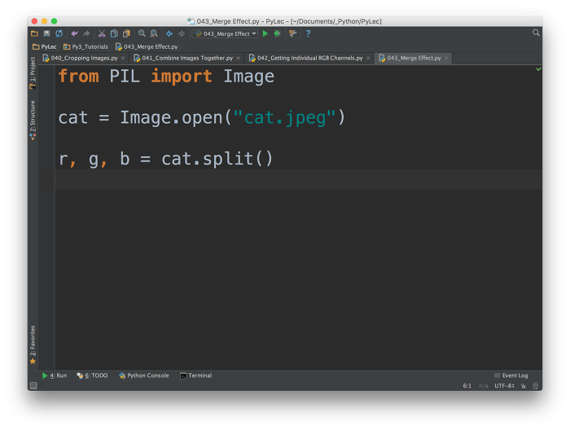
Task: Change UTF-8 file encoding selector
Action: [504, 386]
